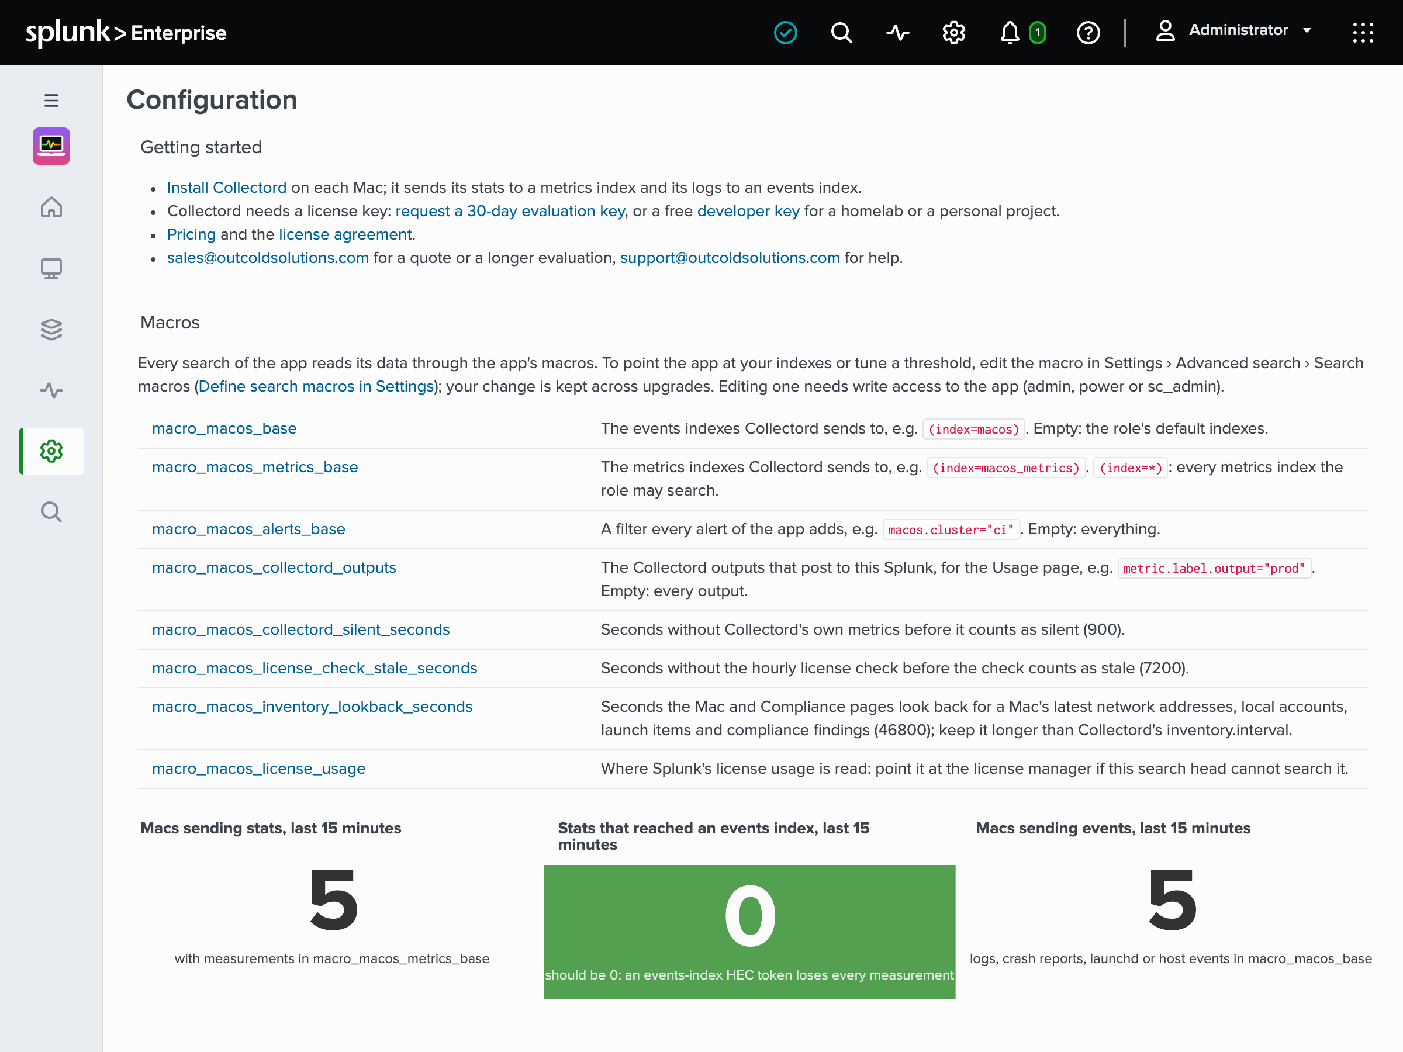Open macro_macos_metrics_base macro
The height and width of the screenshot is (1052, 1403).
click(255, 468)
